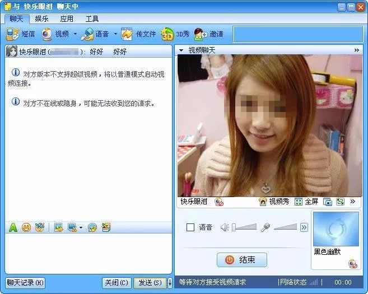Switch video to 全屏 fullscreen
Screen dimensions: 368x294
306,202
